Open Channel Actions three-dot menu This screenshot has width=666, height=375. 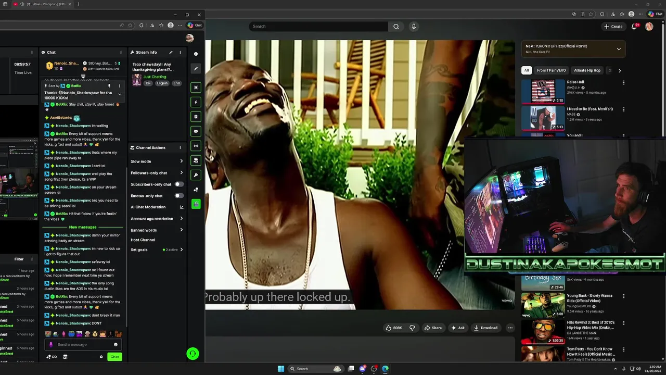pyautogui.click(x=180, y=147)
